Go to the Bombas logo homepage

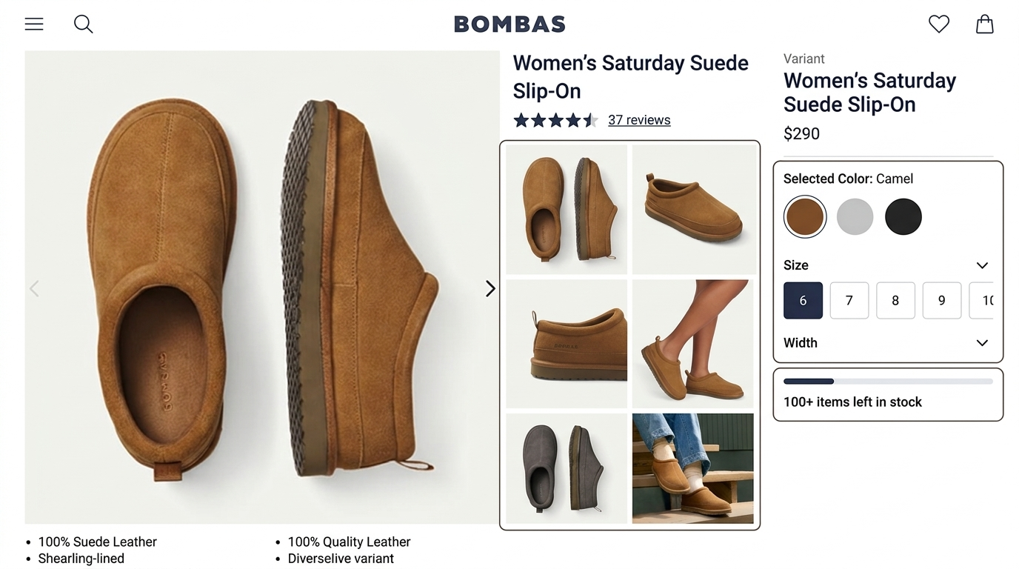509,24
